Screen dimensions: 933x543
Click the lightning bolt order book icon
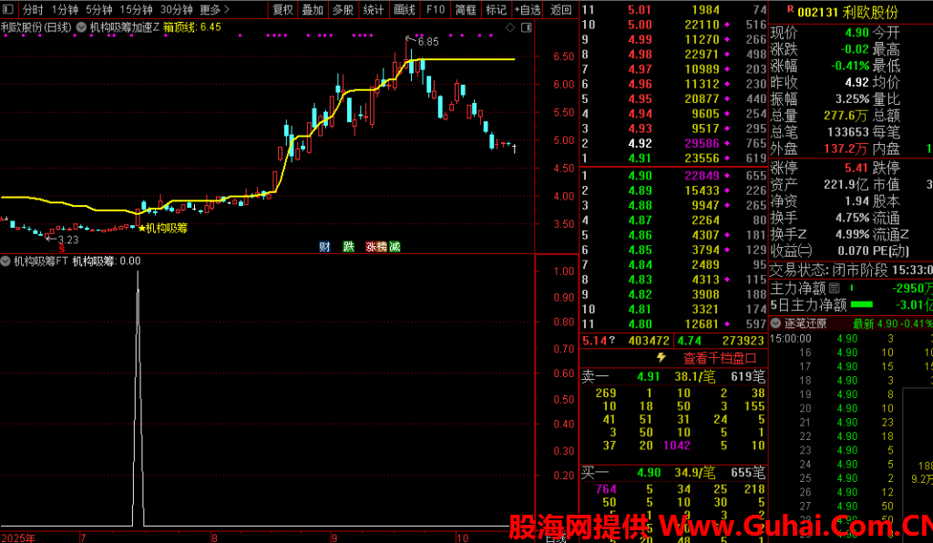661,358
